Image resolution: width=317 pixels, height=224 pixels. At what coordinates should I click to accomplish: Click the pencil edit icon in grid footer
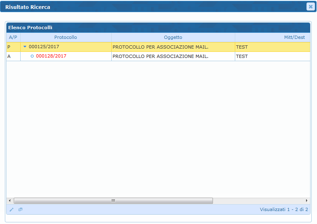coord(11,209)
